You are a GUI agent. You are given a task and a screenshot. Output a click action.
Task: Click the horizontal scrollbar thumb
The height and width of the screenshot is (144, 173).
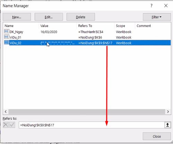click(87, 111)
